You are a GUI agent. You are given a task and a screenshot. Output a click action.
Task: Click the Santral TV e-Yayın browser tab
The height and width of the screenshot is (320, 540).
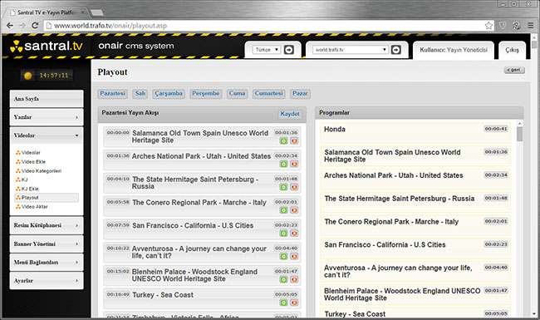(x=47, y=12)
